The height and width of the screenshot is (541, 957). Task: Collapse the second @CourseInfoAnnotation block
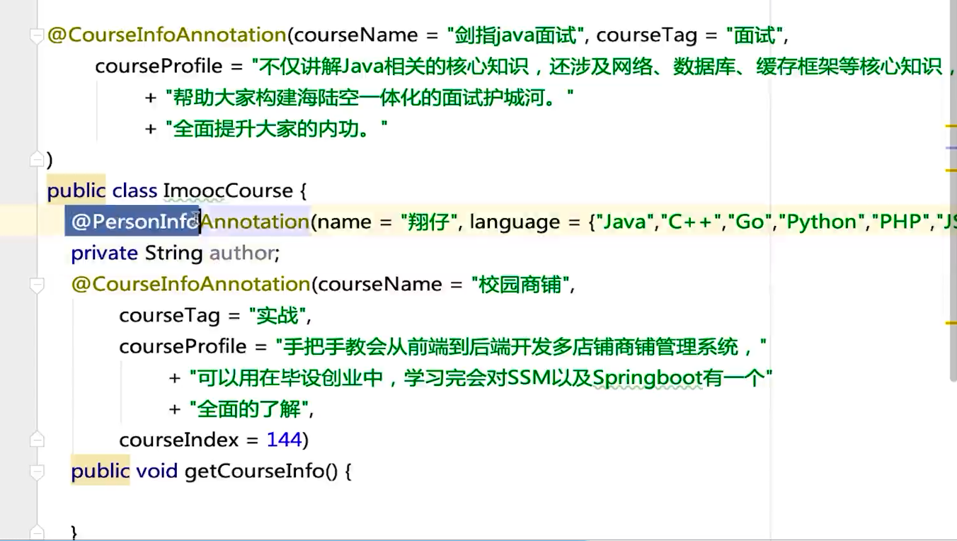pos(38,283)
